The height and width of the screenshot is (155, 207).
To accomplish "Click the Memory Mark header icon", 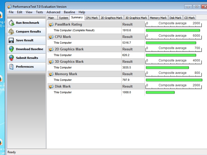I will pyautogui.click(x=51, y=74).
